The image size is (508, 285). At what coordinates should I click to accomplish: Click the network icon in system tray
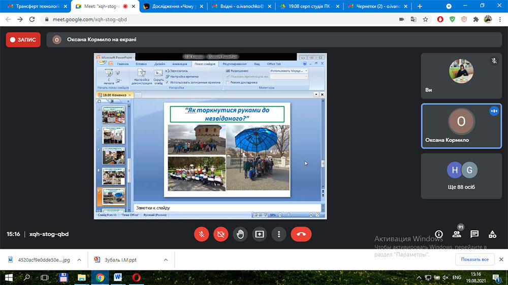[x=428, y=277]
